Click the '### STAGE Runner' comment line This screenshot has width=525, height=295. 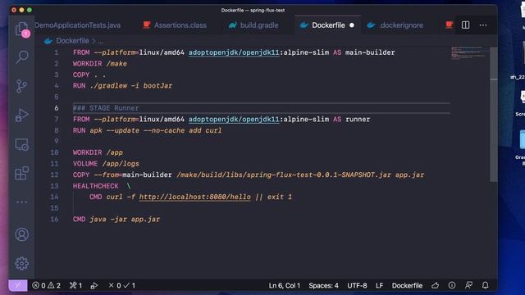pyautogui.click(x=106, y=108)
